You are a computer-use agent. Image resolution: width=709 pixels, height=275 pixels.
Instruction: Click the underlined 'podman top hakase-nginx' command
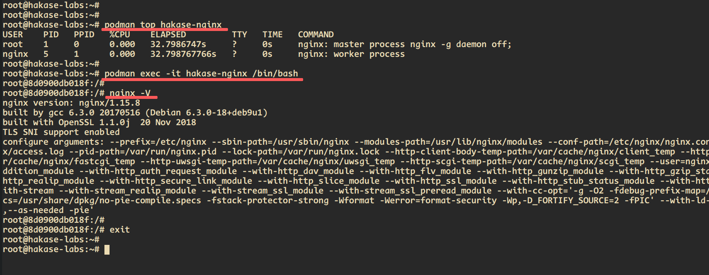[x=163, y=25]
